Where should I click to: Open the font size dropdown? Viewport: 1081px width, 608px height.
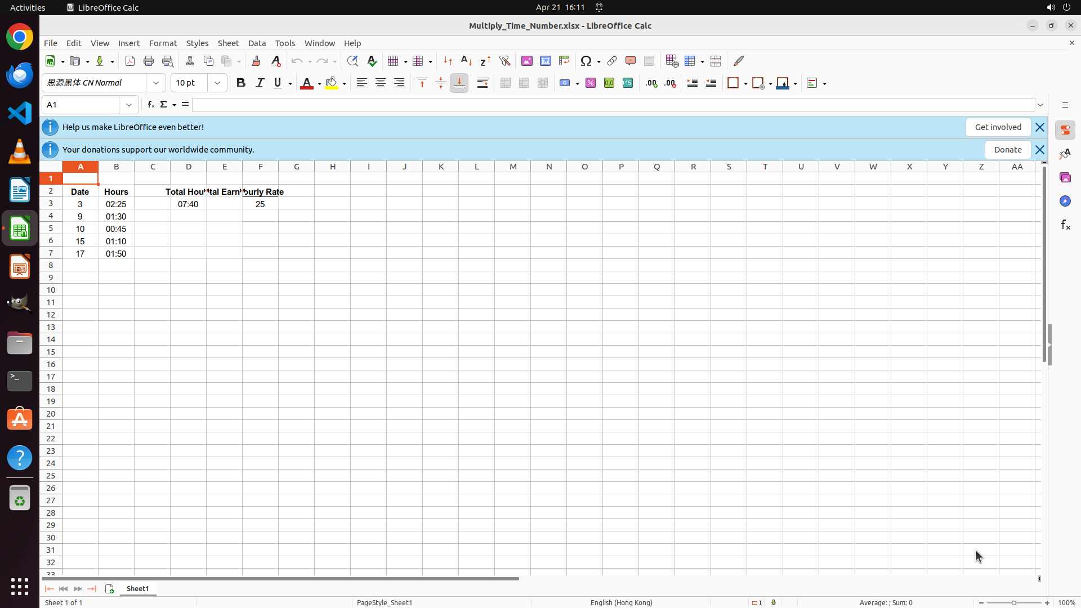[x=217, y=83]
